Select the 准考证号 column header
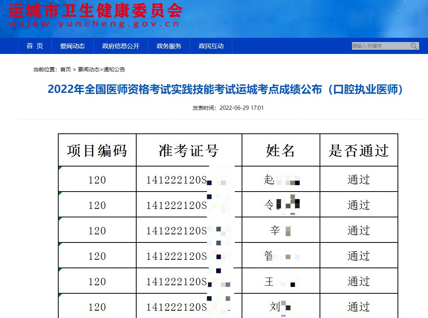This screenshot has width=428, height=318. click(189, 150)
